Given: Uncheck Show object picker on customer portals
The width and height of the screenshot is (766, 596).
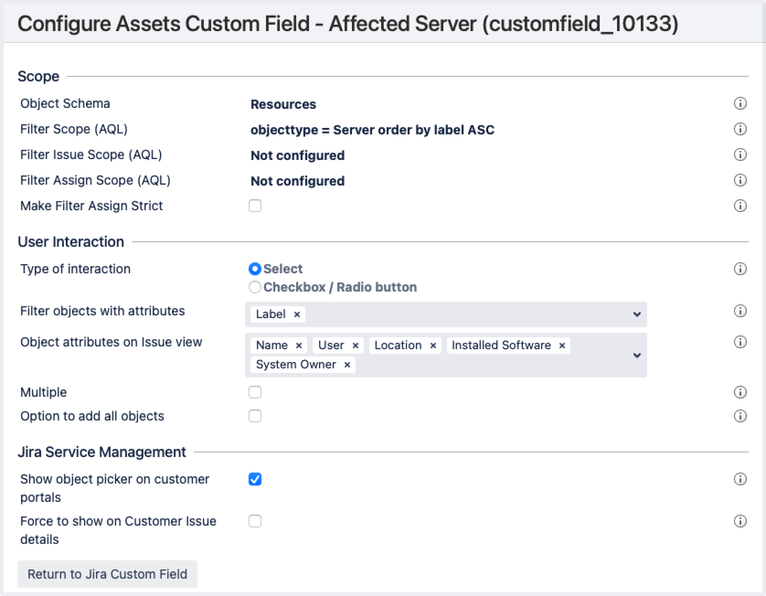Looking at the screenshot, I should click(255, 479).
